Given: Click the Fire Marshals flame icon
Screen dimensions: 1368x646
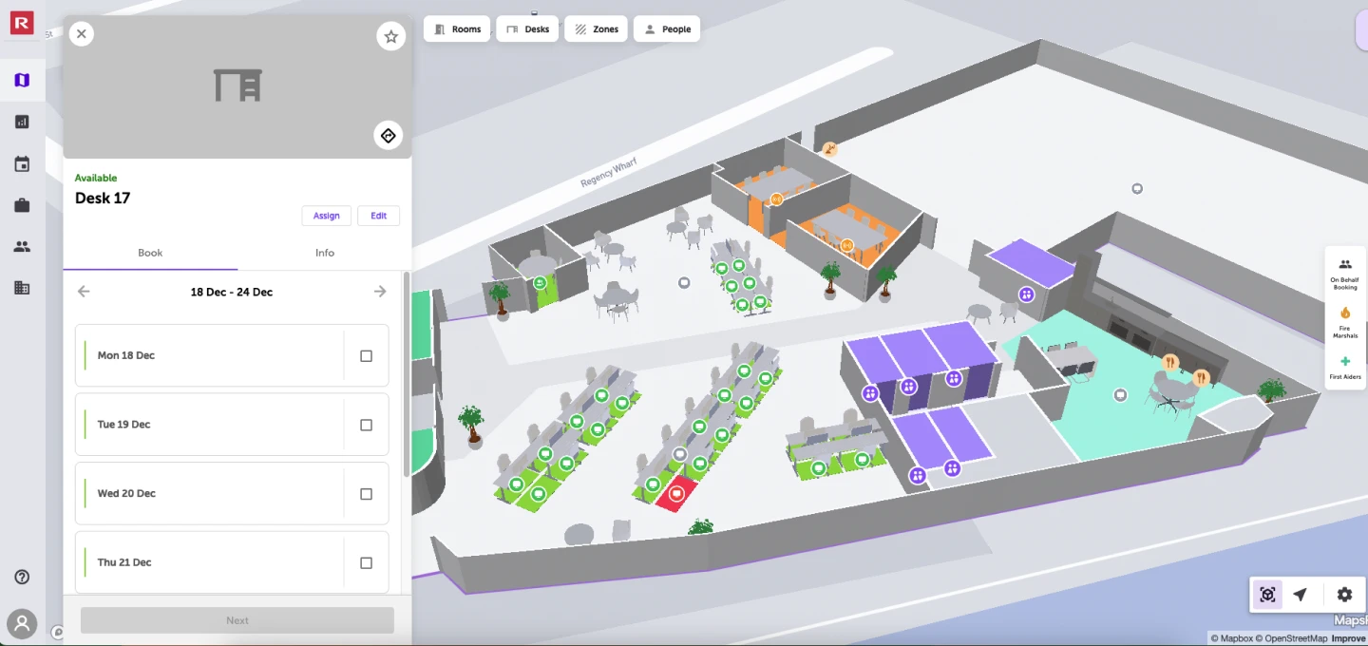Looking at the screenshot, I should [1344, 313].
